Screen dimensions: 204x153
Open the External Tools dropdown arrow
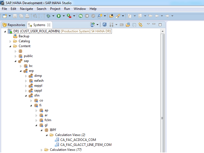coord(74,16)
